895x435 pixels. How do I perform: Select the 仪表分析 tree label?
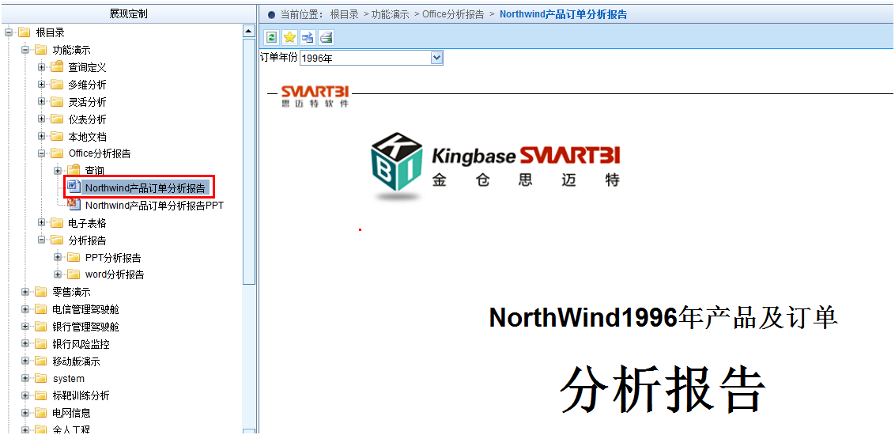coord(87,120)
